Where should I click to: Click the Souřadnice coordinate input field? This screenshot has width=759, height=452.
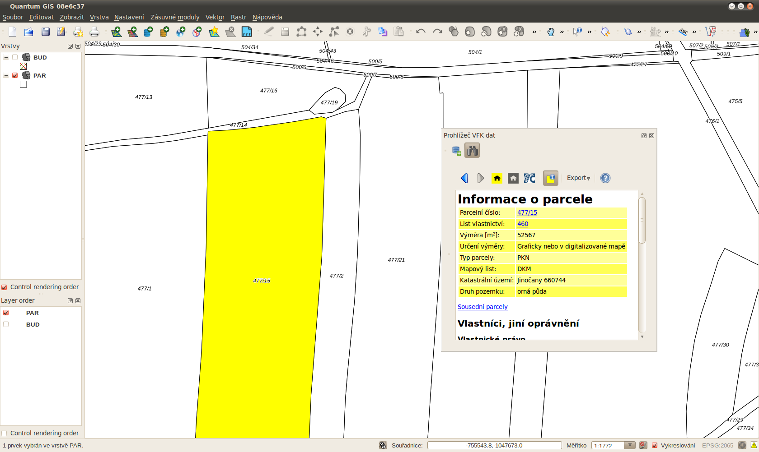click(x=494, y=445)
